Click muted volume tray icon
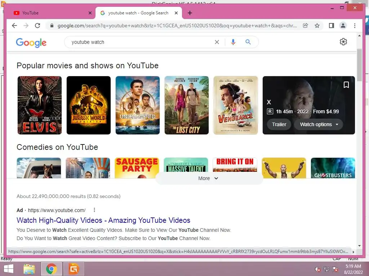This screenshot has height=276, width=369. coord(318,269)
